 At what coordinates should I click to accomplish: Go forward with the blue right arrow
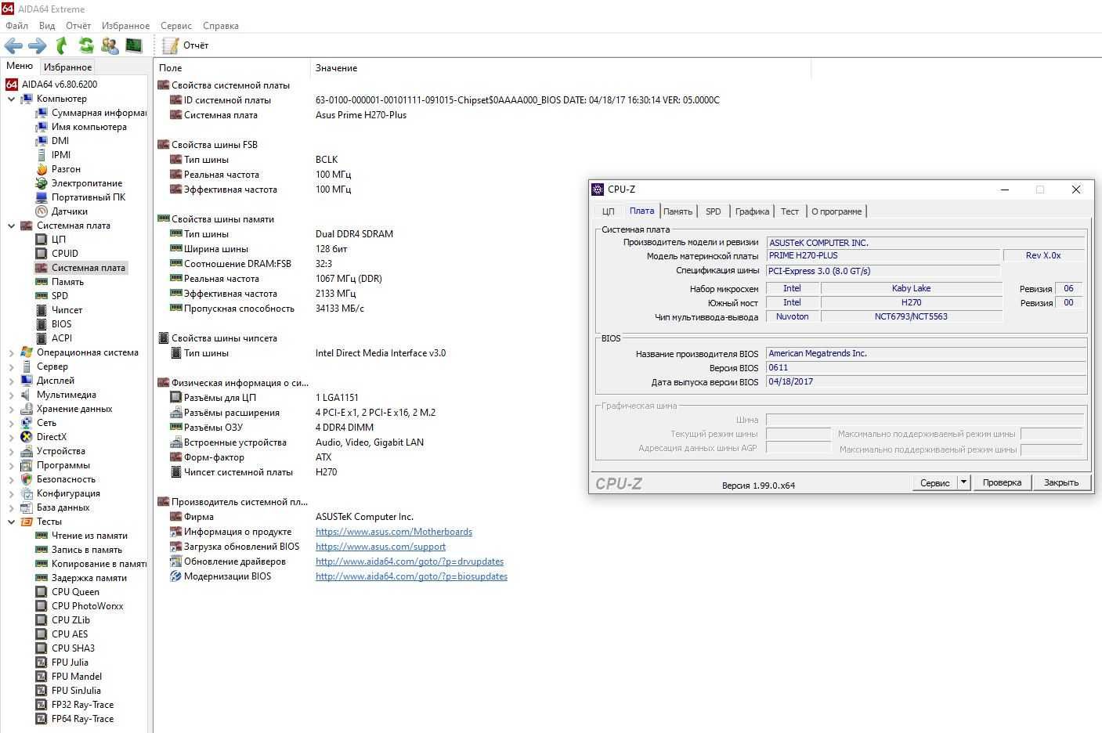(37, 45)
